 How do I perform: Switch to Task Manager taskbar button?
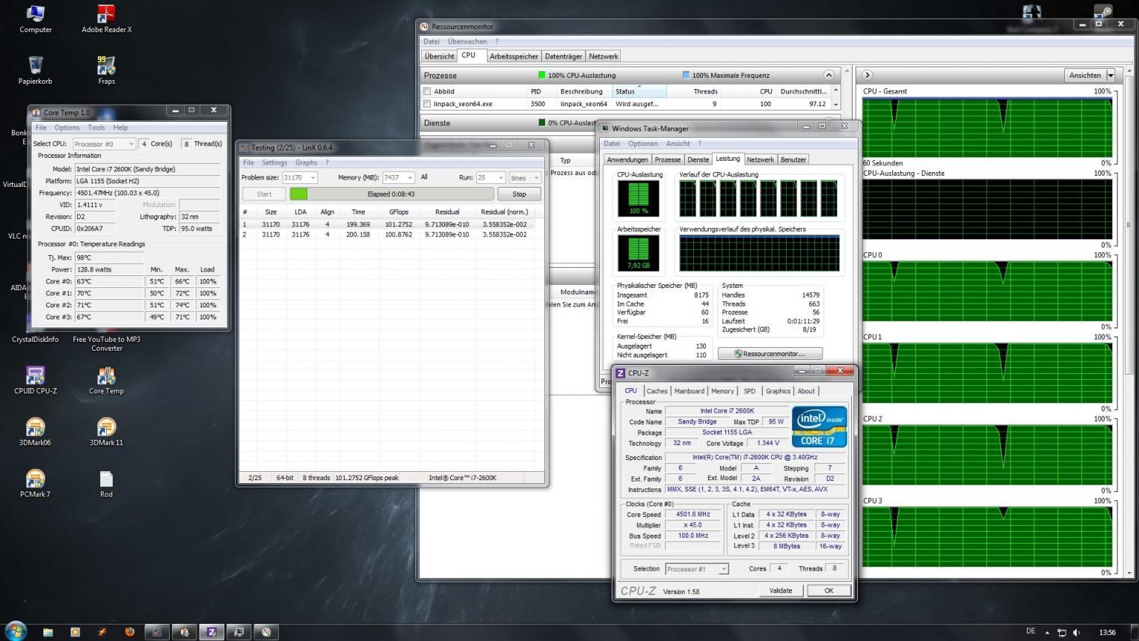click(x=239, y=632)
